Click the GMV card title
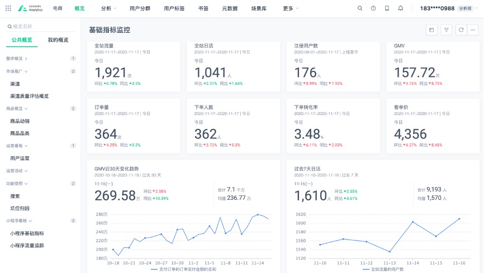The image size is (484, 273). pos(399,46)
